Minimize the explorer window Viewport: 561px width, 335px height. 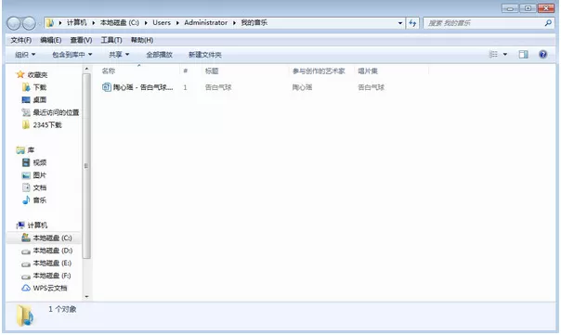(510, 8)
